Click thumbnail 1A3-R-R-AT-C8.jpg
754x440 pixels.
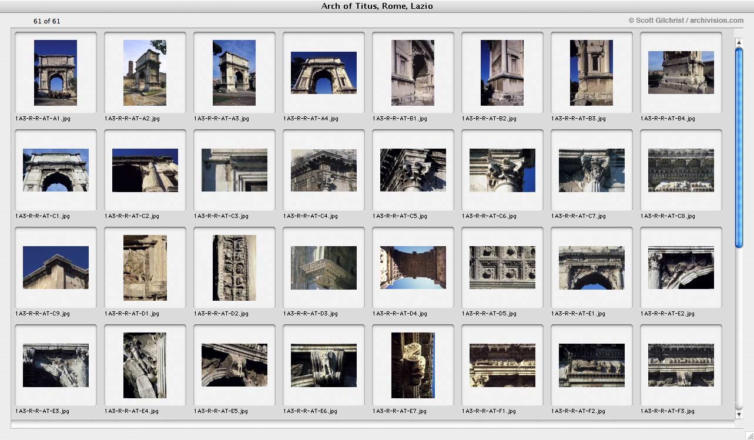(681, 170)
